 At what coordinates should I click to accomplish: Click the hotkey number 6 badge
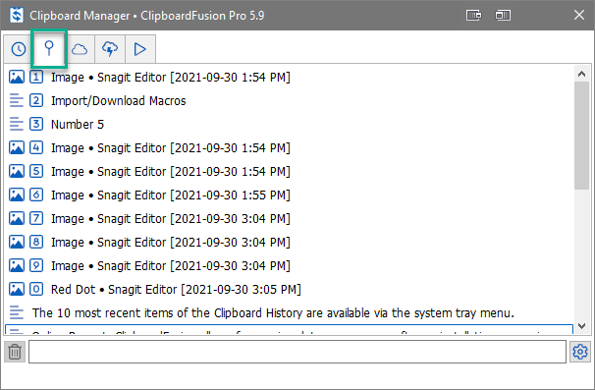[x=36, y=195]
